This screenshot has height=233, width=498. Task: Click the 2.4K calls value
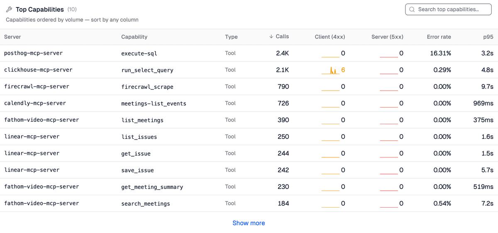click(x=283, y=53)
